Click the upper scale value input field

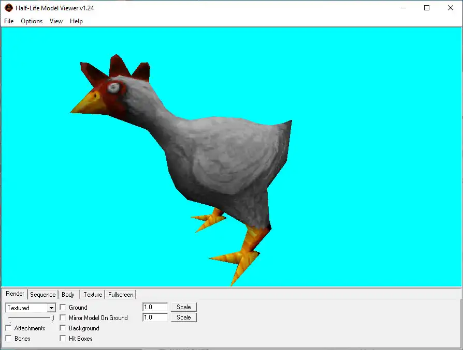click(155, 307)
